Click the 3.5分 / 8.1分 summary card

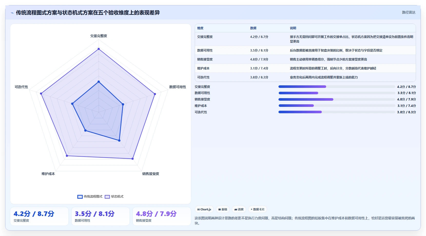[100, 216]
